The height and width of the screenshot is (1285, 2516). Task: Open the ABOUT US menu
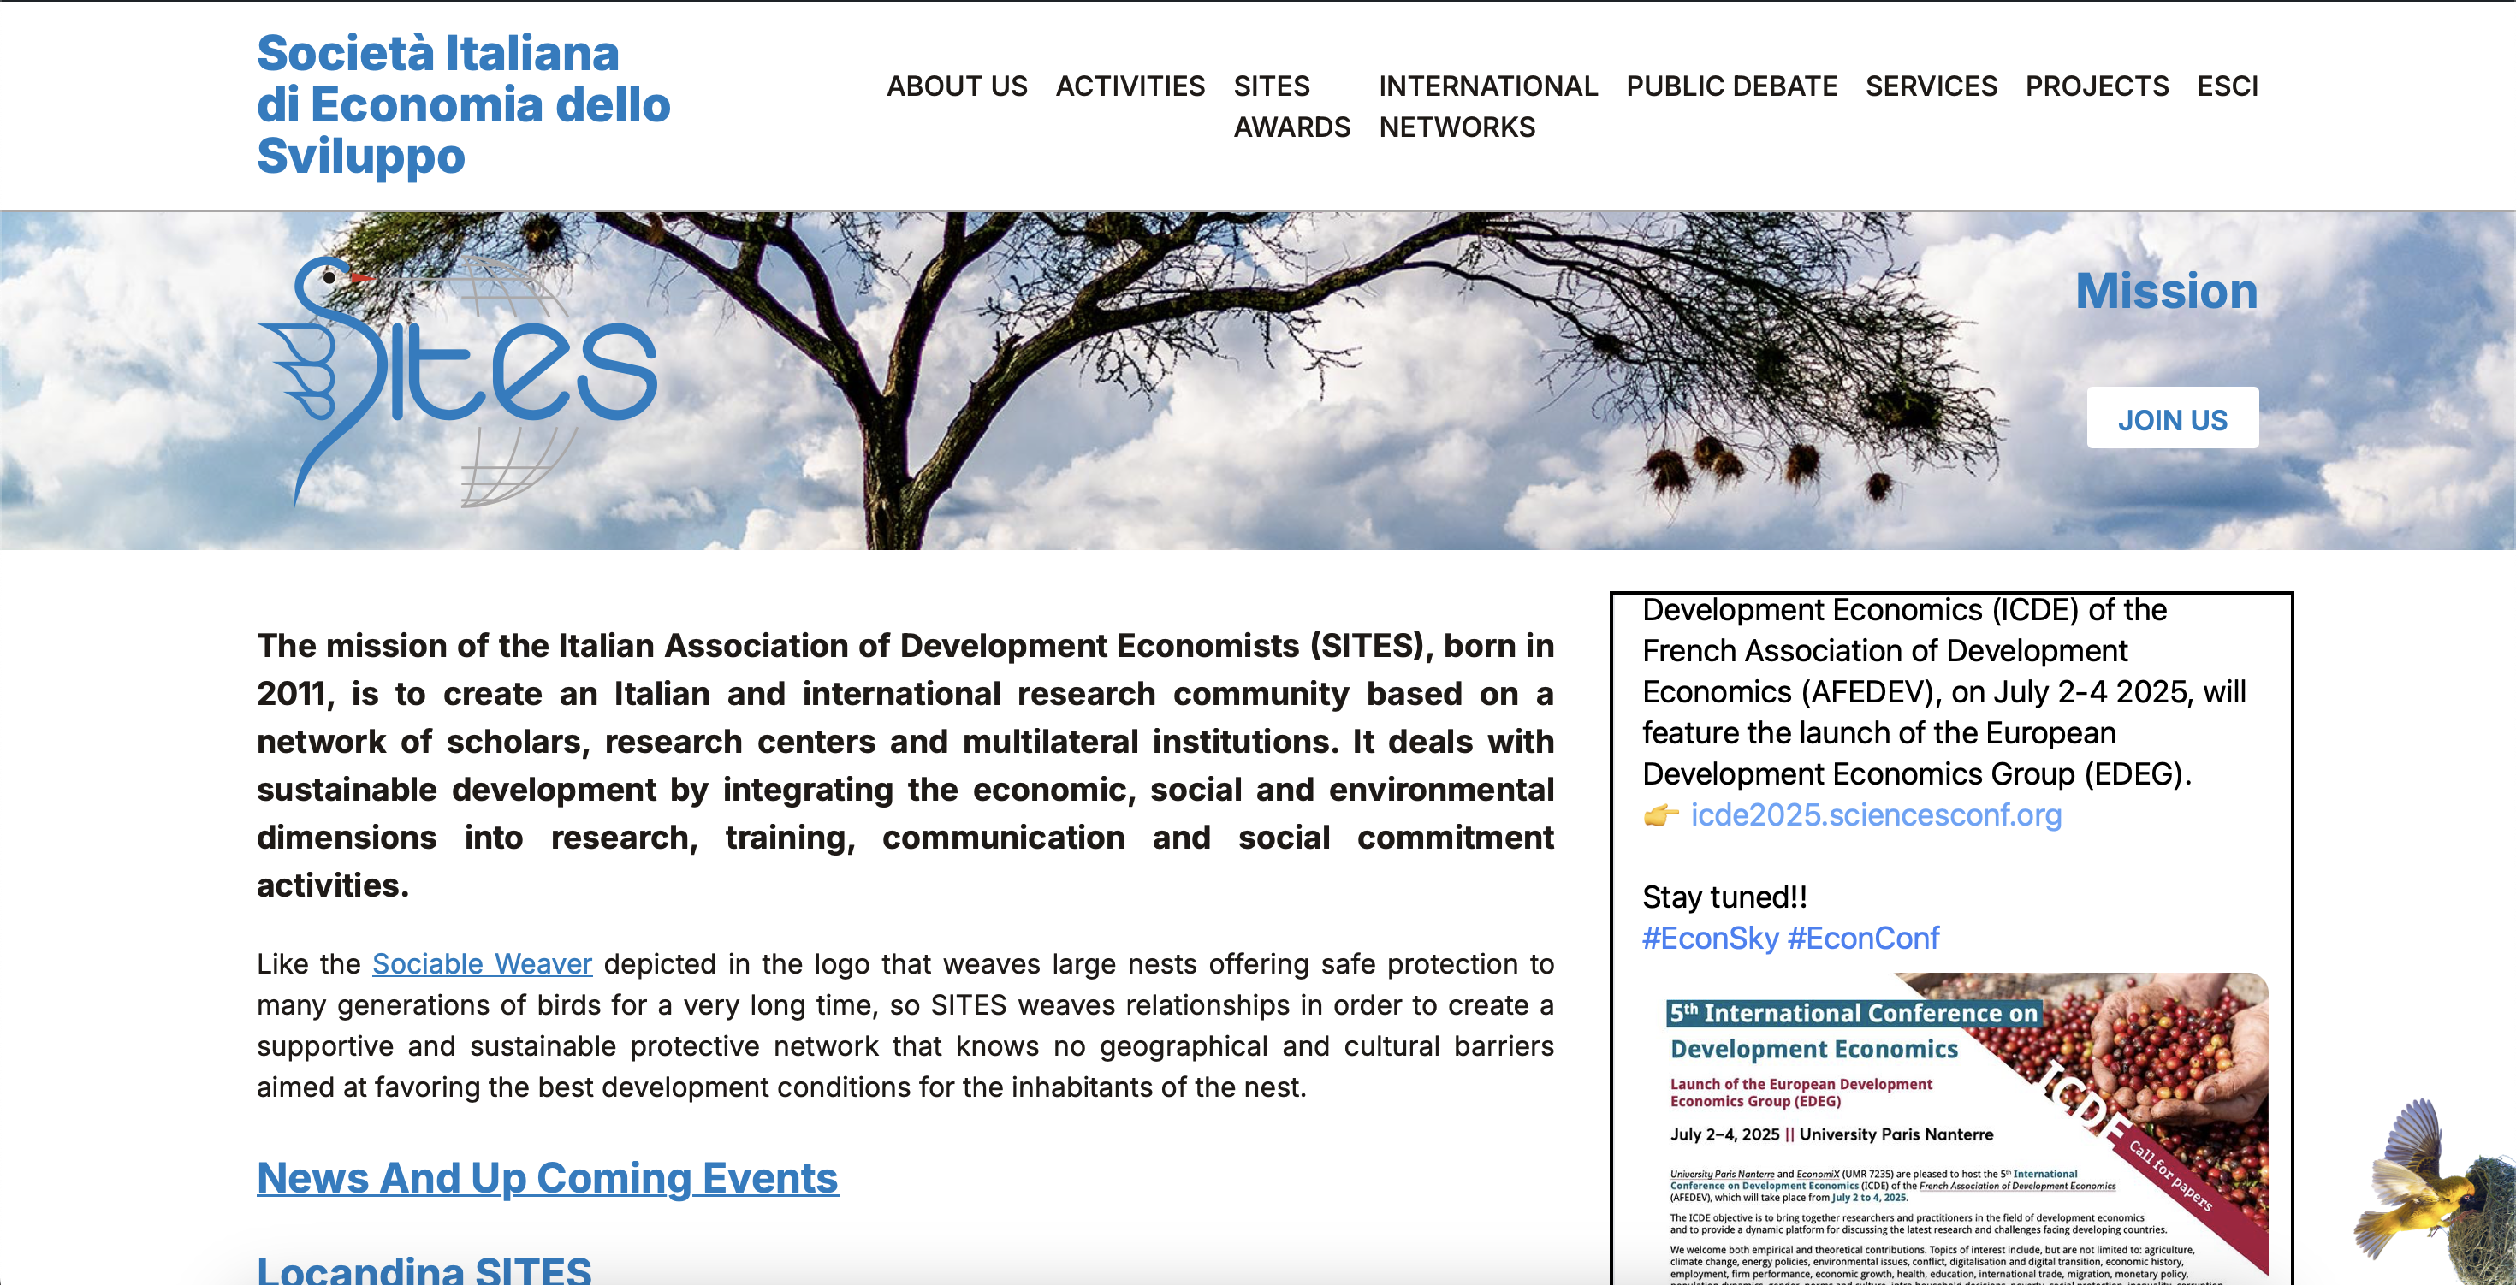pos(956,86)
